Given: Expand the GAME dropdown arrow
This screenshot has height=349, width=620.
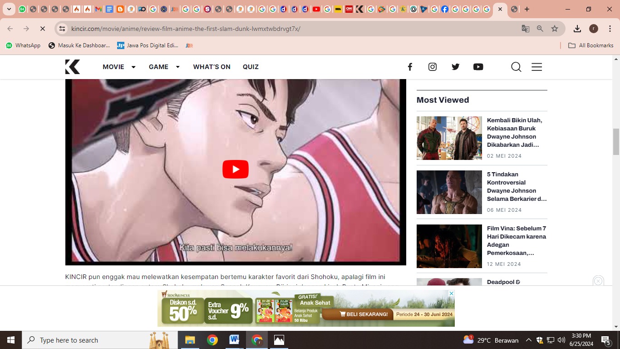Looking at the screenshot, I should click(x=178, y=67).
